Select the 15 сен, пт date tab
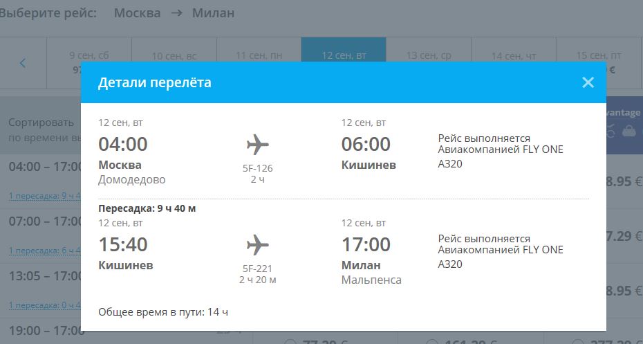643x344 pixels. point(599,63)
